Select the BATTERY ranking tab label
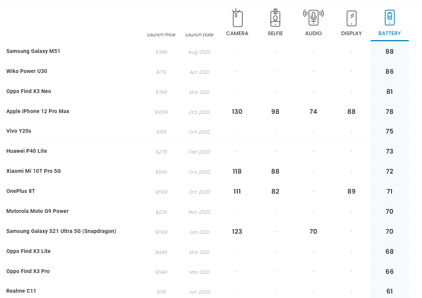This screenshot has width=422, height=298. coord(390,33)
